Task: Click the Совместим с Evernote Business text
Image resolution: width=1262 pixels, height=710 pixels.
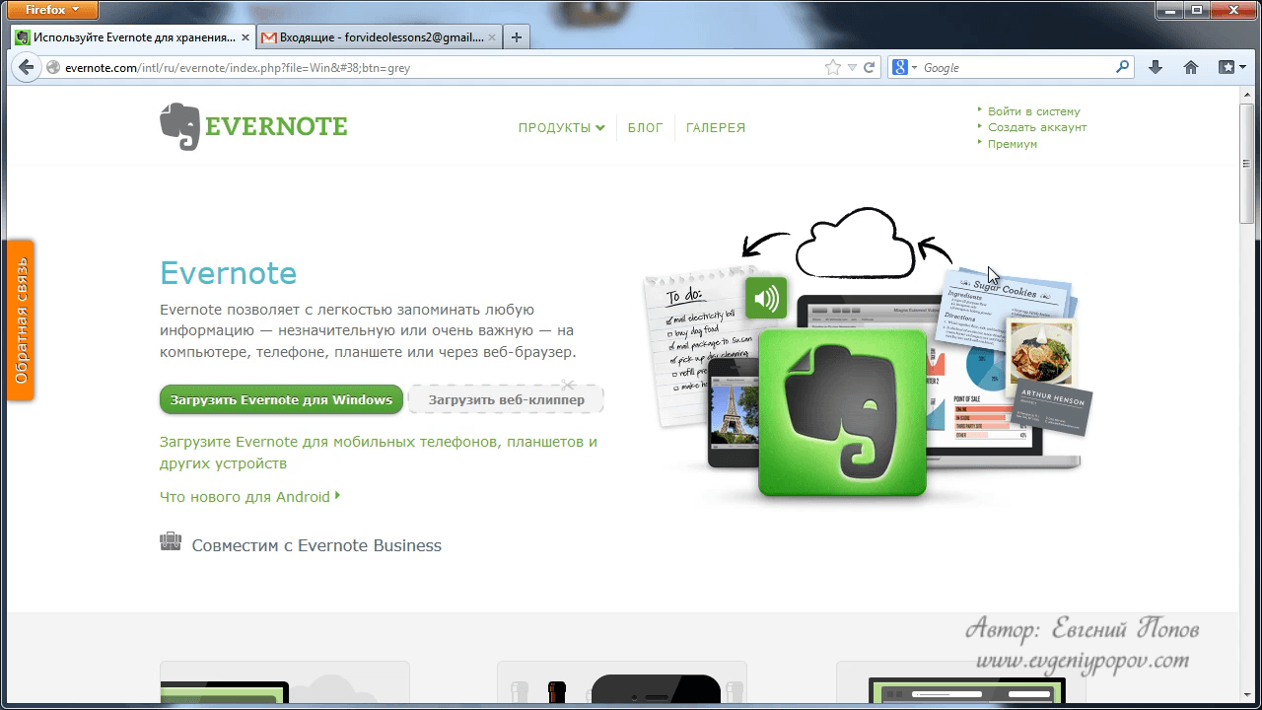Action: 316,545
